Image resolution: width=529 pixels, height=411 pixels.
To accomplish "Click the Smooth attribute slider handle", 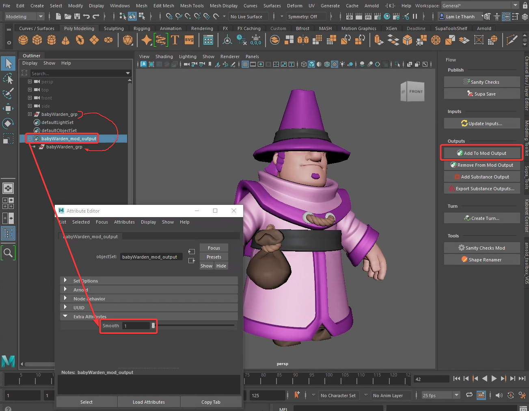I will [x=153, y=326].
